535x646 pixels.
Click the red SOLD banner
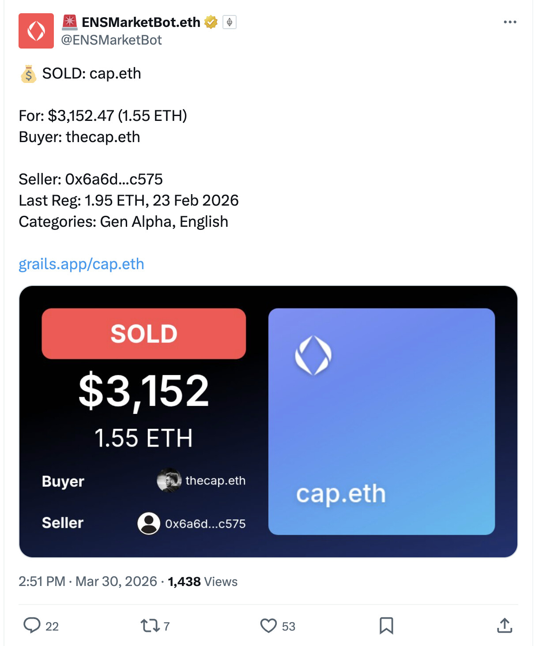(x=143, y=334)
